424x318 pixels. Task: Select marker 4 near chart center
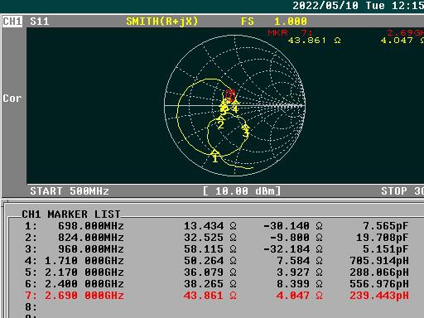click(x=235, y=107)
